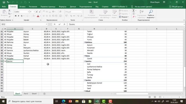
Task: Switch to Page Layout view in status bar
Action: click(x=155, y=97)
